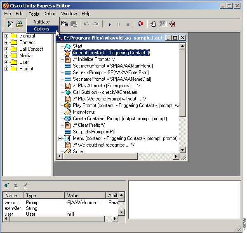The width and height of the screenshot is (247, 233).
Task: Click the New script toolbar icon
Action: [10, 24]
